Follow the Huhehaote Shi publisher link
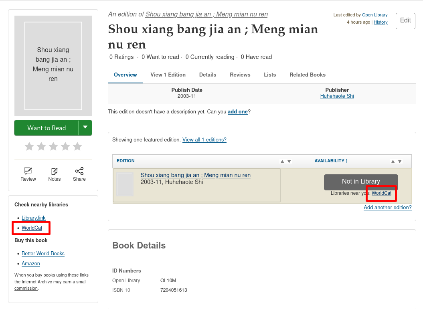 pos(337,96)
